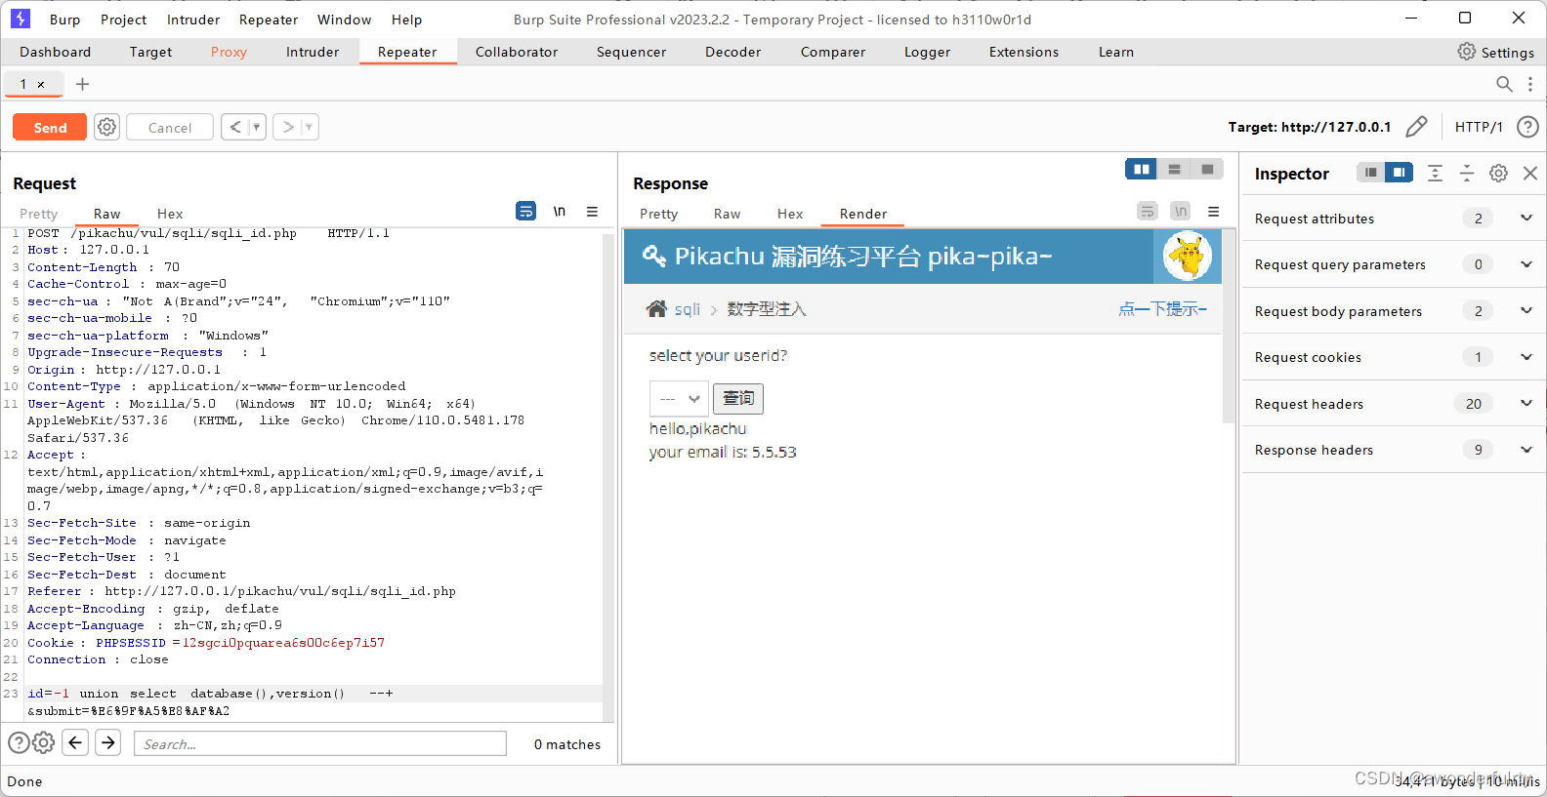1547x797 pixels.
Task: Open the tab bar kebab options menu
Action: click(x=1530, y=84)
